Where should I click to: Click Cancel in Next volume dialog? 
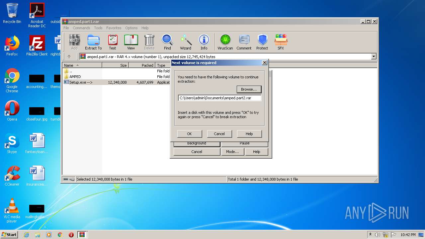click(x=219, y=134)
